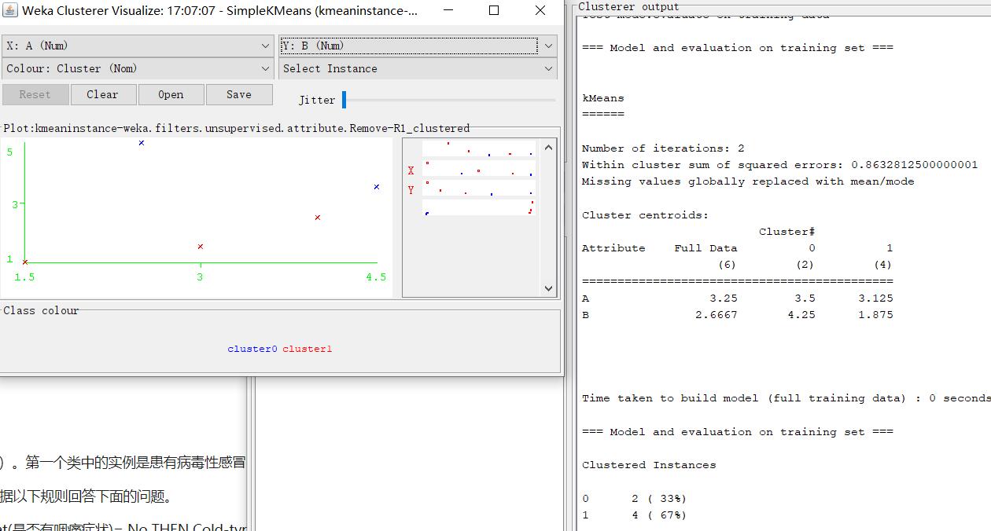Click the X label beside the attribute strips
991x531 pixels.
[410, 170]
